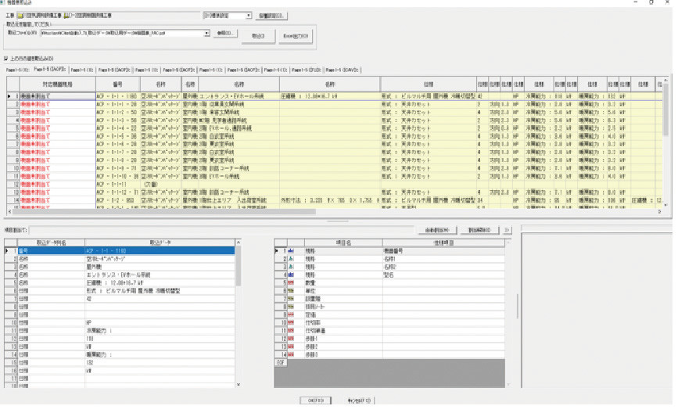Click the 各種設定 button
The height and width of the screenshot is (413, 685).
click(x=271, y=16)
